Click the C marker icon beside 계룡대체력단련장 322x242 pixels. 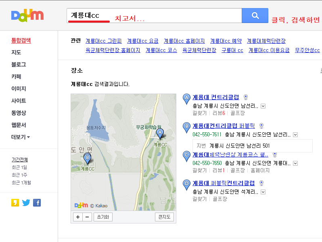coord(186,156)
